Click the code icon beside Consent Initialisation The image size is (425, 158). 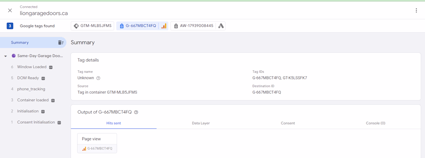59,122
